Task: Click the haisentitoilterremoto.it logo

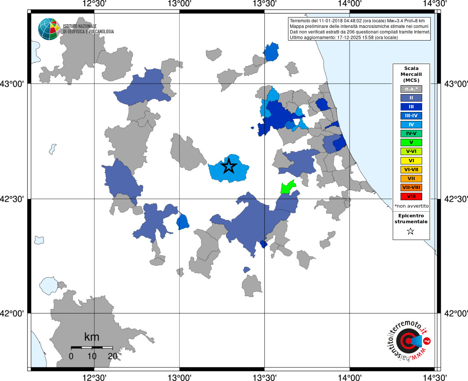Action: click(409, 340)
